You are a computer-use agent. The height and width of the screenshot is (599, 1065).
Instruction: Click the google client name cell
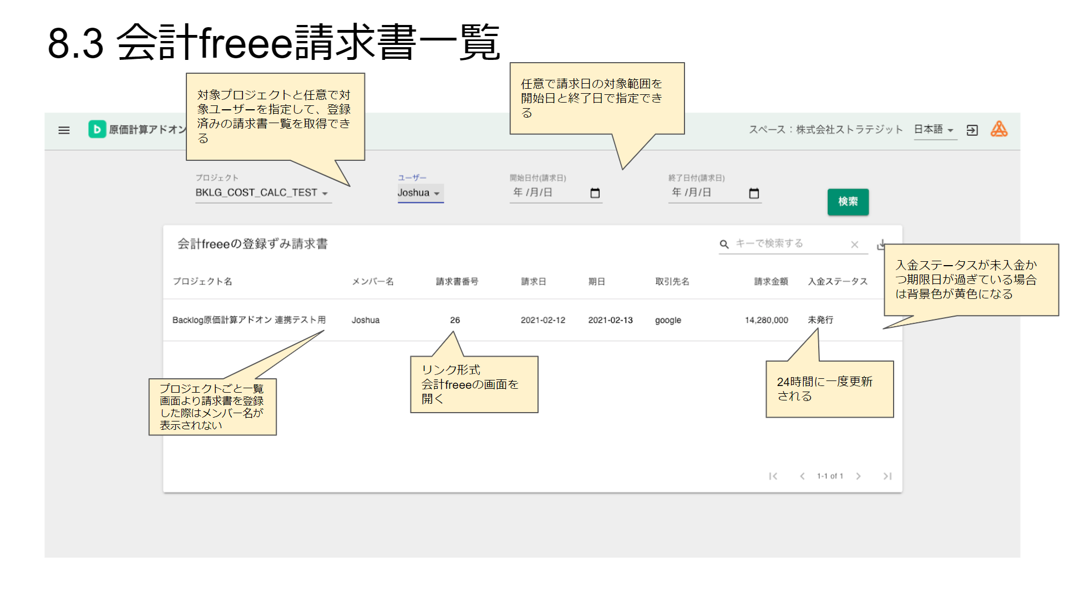[x=668, y=320]
